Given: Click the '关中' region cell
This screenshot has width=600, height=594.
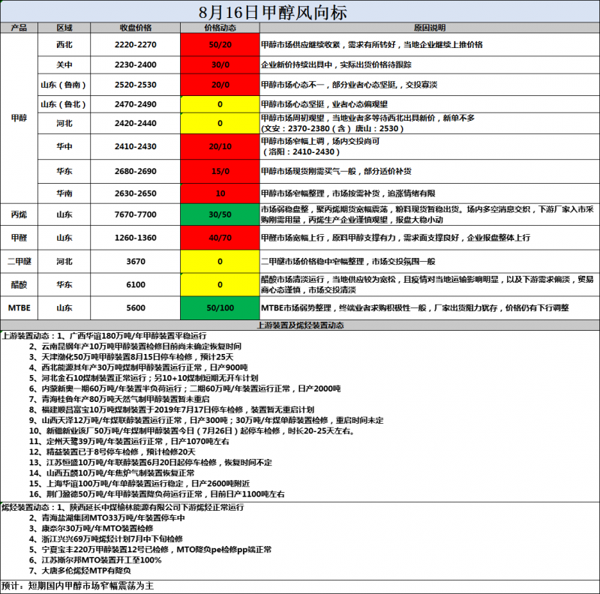Looking at the screenshot, I should [64, 64].
